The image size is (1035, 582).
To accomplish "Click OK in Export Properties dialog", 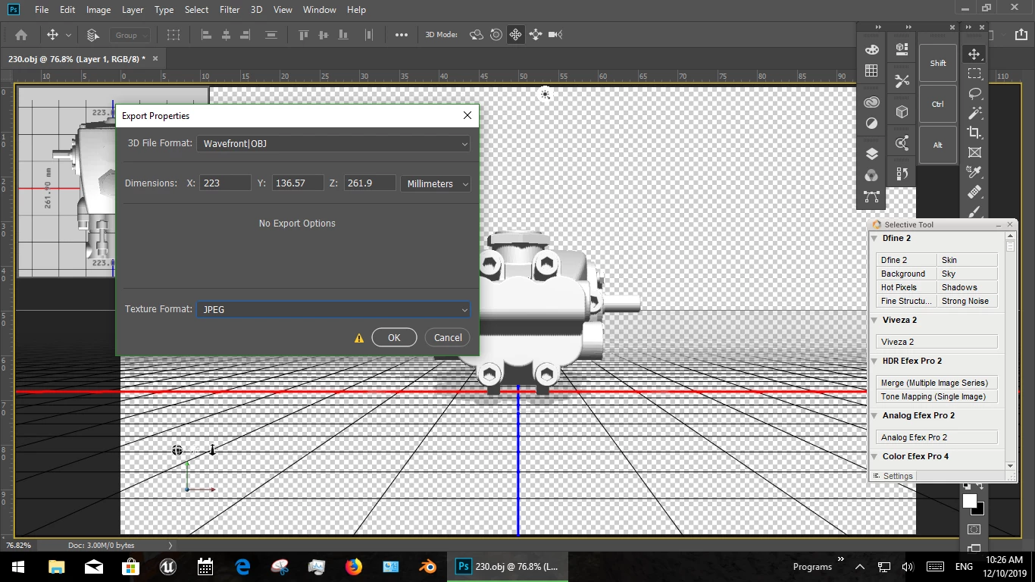I will pyautogui.click(x=394, y=338).
